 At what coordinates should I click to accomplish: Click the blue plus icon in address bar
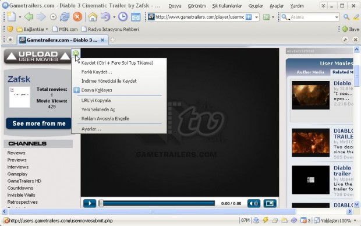(x=249, y=17)
